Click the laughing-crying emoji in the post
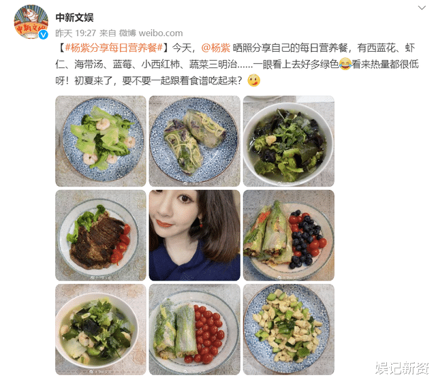Viewport: 436px width, 384px height. click(x=345, y=64)
